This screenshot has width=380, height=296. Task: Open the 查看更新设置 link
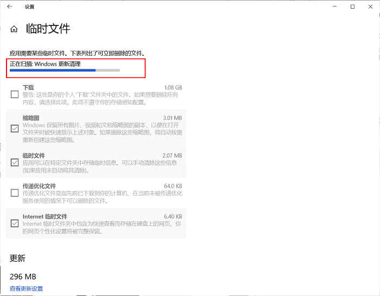(26, 288)
